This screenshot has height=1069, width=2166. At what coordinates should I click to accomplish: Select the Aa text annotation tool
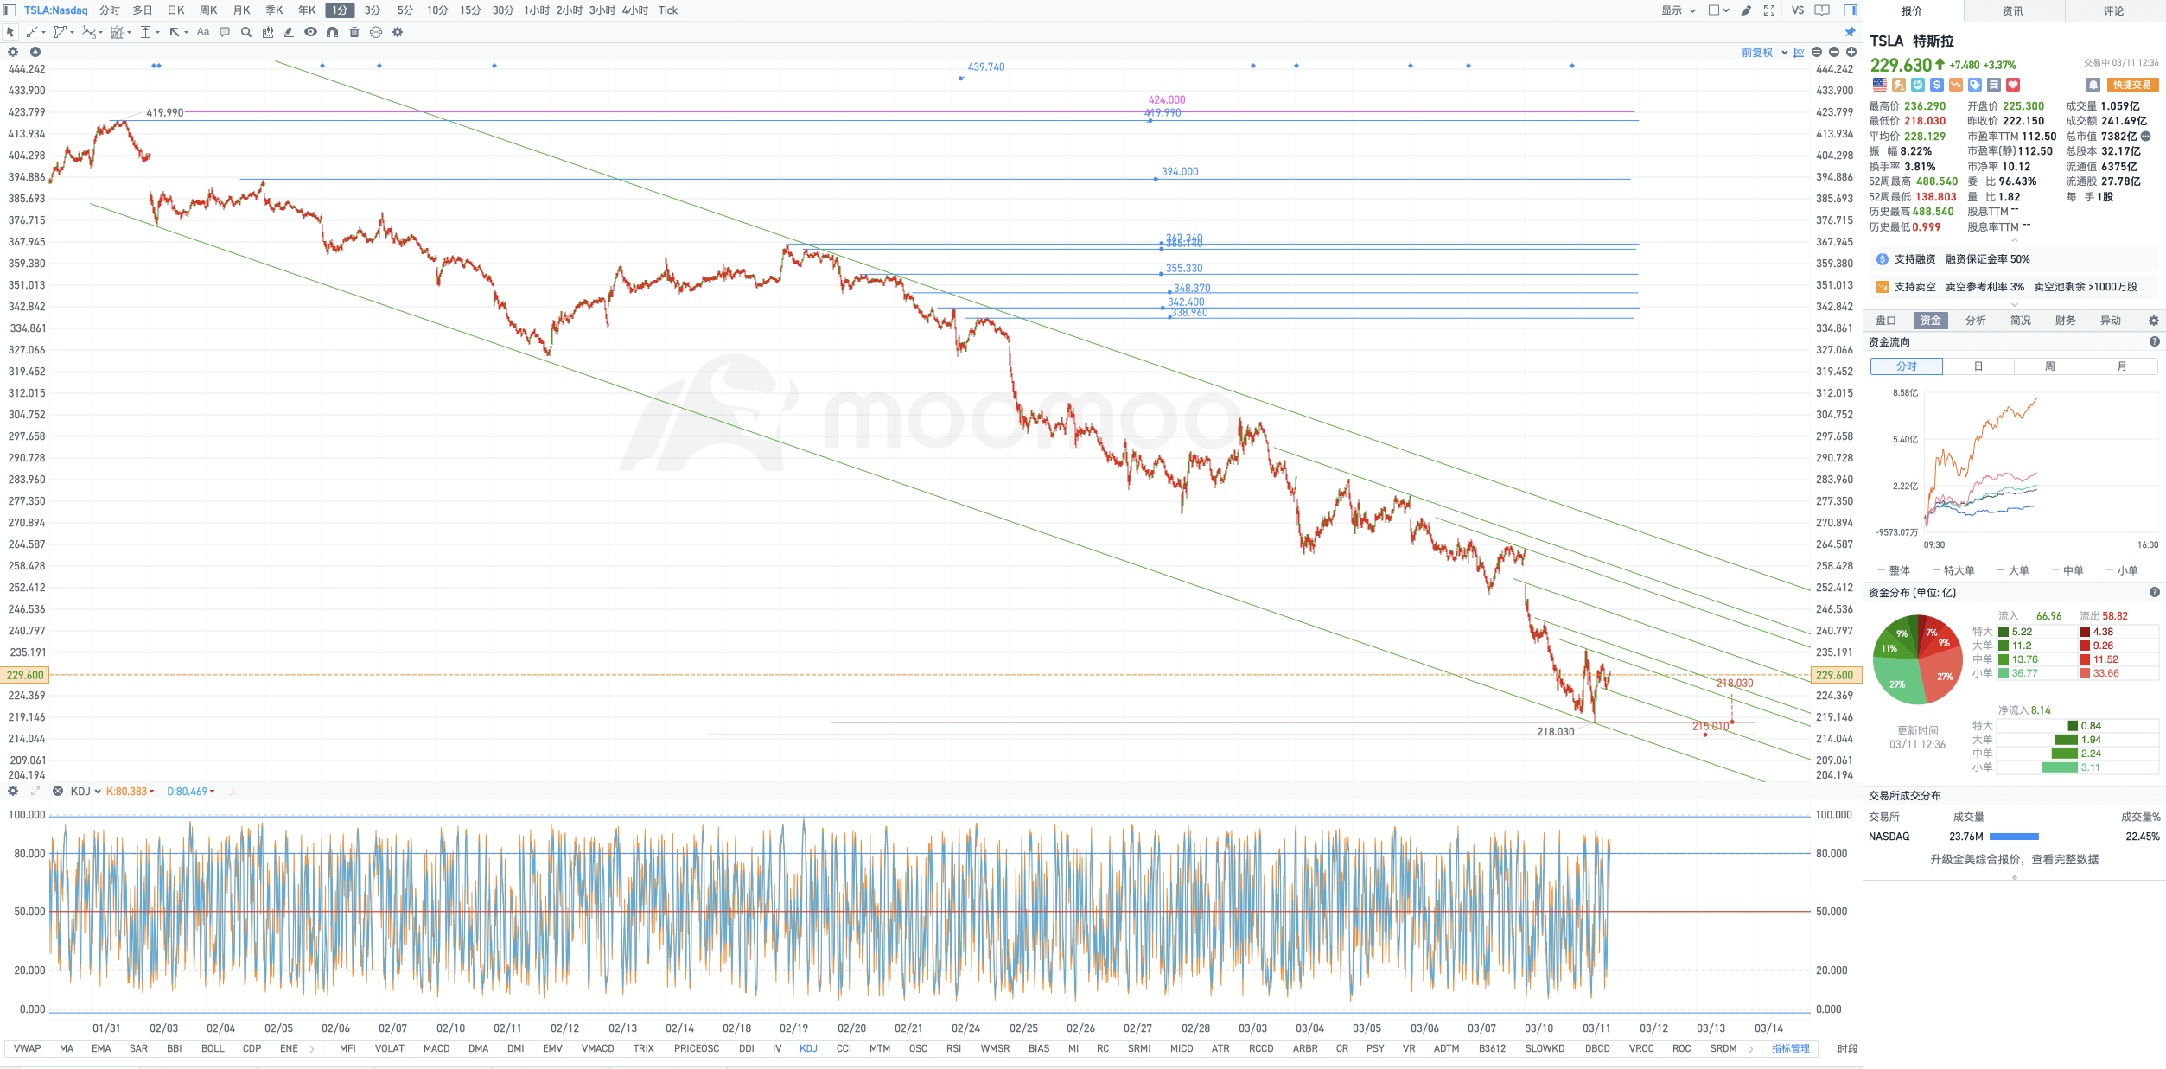point(203,32)
